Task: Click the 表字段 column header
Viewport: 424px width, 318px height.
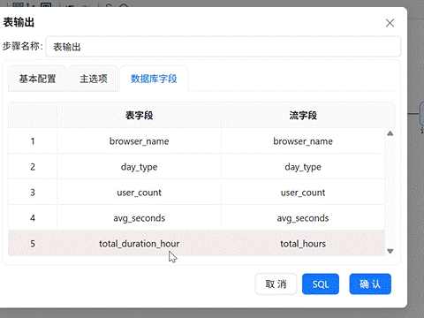Action: 139,115
